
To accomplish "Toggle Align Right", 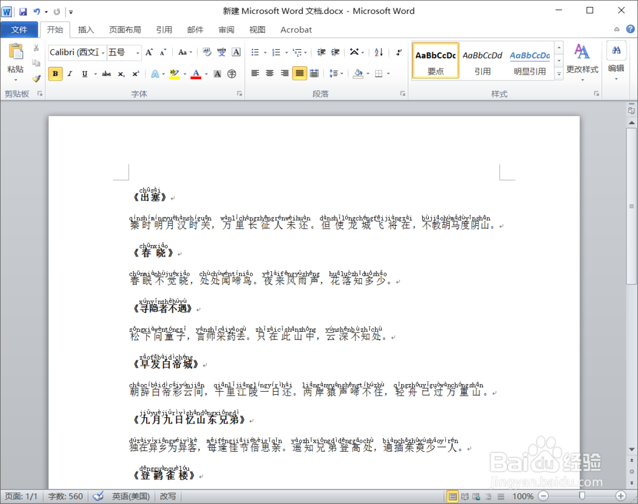I will [285, 73].
